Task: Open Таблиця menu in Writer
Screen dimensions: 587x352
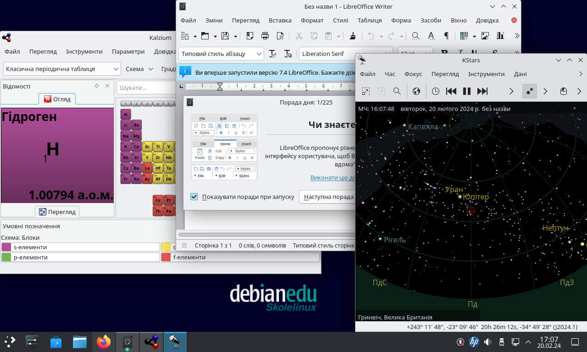Action: (370, 20)
